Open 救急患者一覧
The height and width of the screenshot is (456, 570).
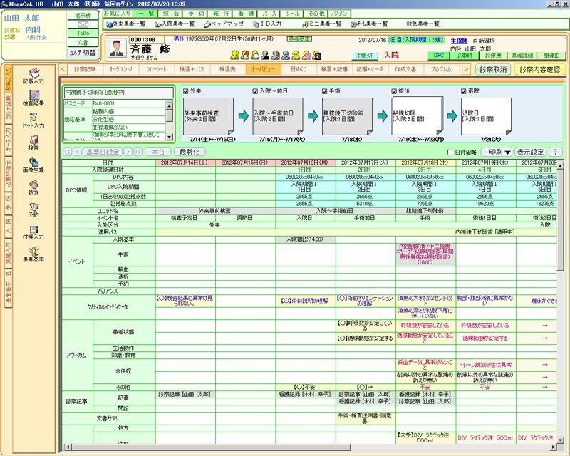423,24
